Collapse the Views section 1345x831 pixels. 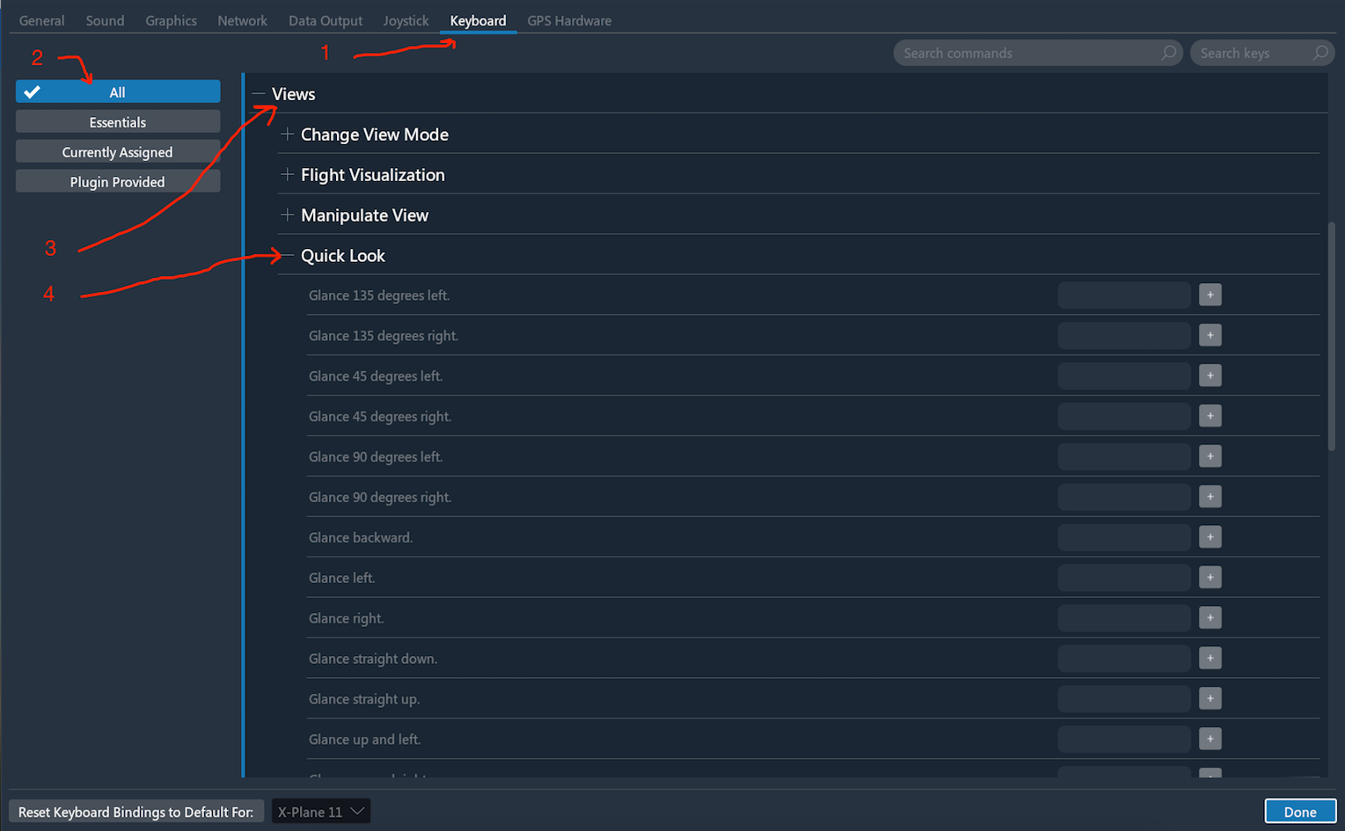click(x=259, y=93)
